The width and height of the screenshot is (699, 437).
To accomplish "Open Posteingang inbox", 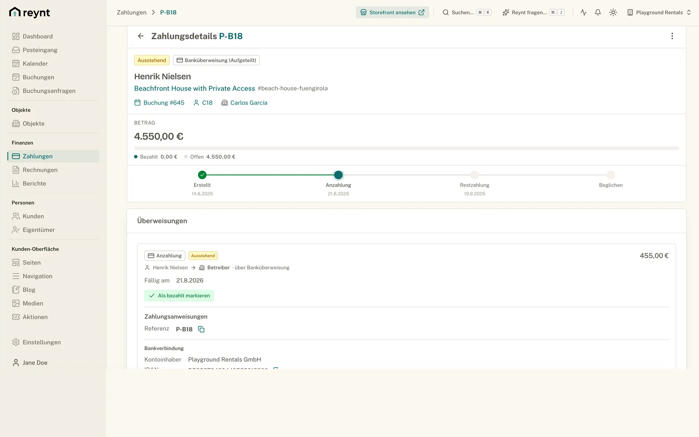I will tap(53, 50).
